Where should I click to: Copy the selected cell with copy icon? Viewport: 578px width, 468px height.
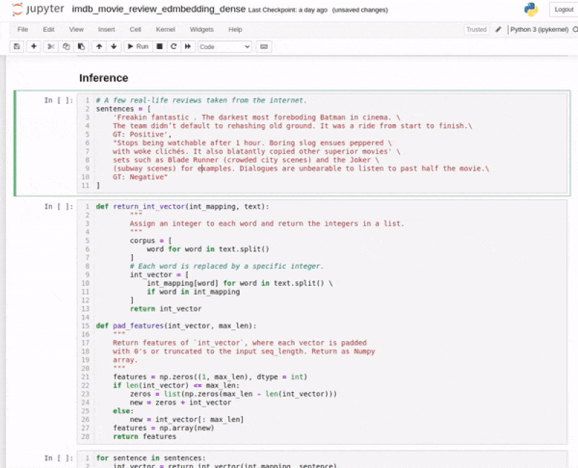click(x=66, y=46)
